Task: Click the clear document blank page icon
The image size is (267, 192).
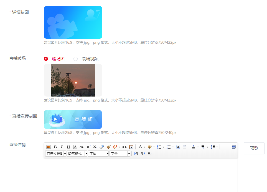Action: click(x=185, y=147)
